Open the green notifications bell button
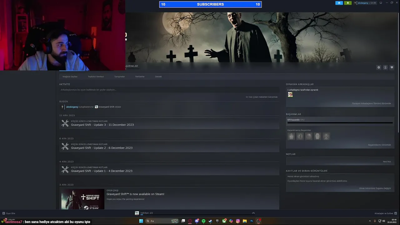 tap(348, 3)
